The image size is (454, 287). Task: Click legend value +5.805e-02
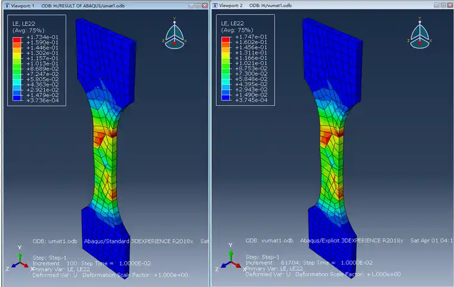pyautogui.click(x=42, y=79)
